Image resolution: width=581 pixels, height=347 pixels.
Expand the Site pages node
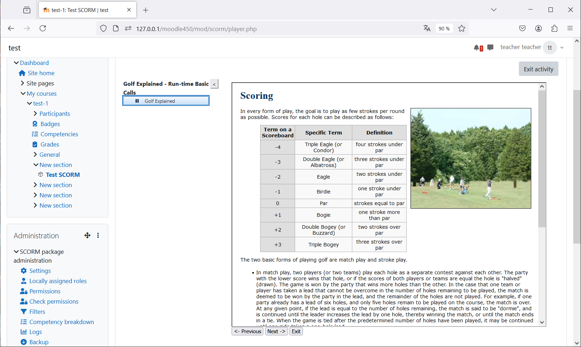(x=23, y=83)
